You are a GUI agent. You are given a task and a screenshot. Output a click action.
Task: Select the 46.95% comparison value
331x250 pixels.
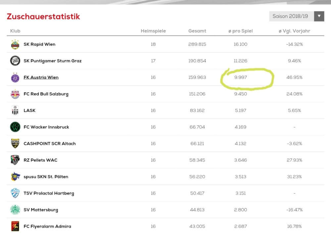pos(295,77)
